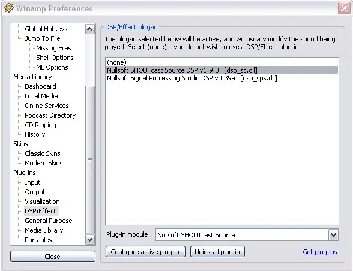
Task: Click the Winamp lightning bolt title icon
Action: coord(8,8)
